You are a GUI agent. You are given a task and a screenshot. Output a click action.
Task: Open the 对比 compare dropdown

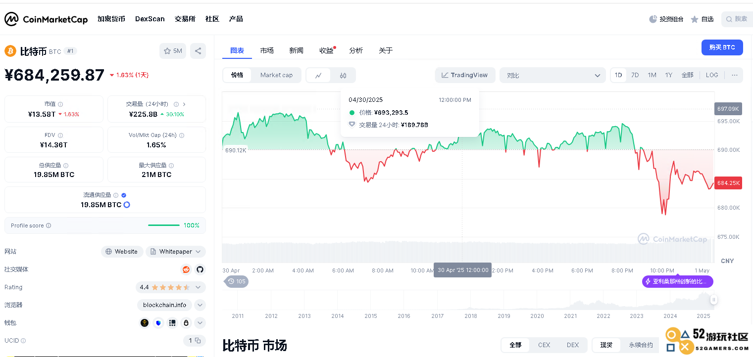coord(552,75)
